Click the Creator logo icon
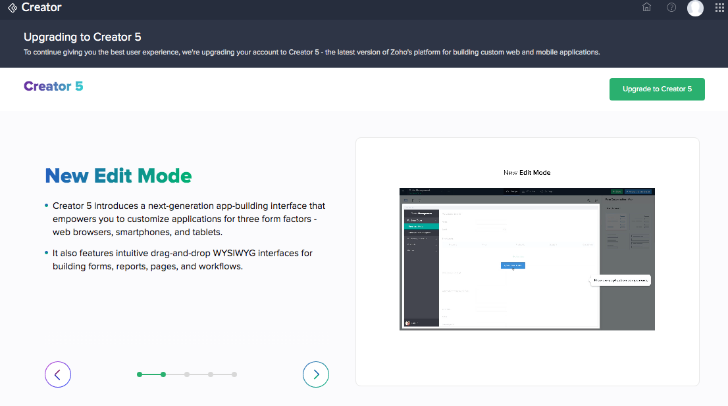The height and width of the screenshot is (406, 728). click(x=13, y=7)
